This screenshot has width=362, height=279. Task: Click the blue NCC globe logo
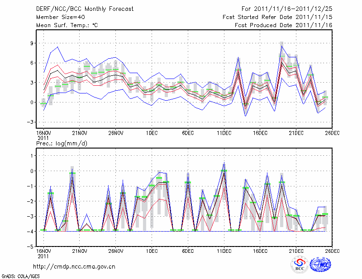[320, 265]
